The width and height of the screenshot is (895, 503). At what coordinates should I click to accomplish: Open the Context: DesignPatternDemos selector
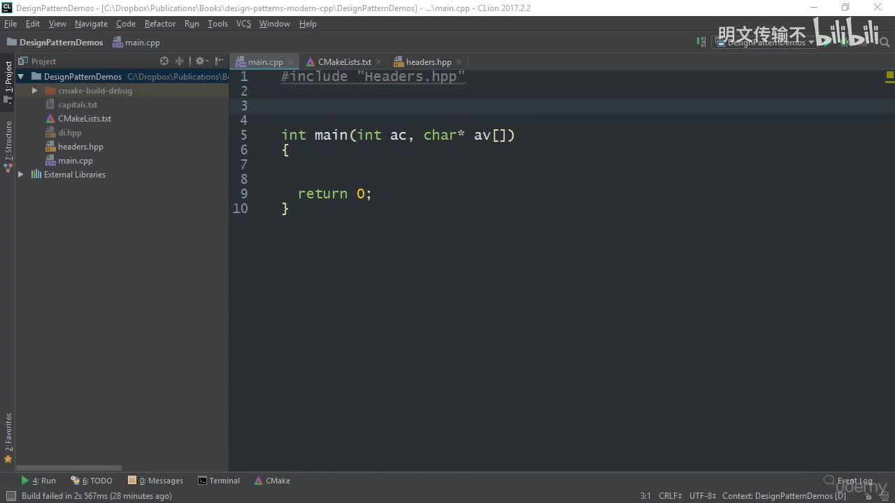[784, 496]
